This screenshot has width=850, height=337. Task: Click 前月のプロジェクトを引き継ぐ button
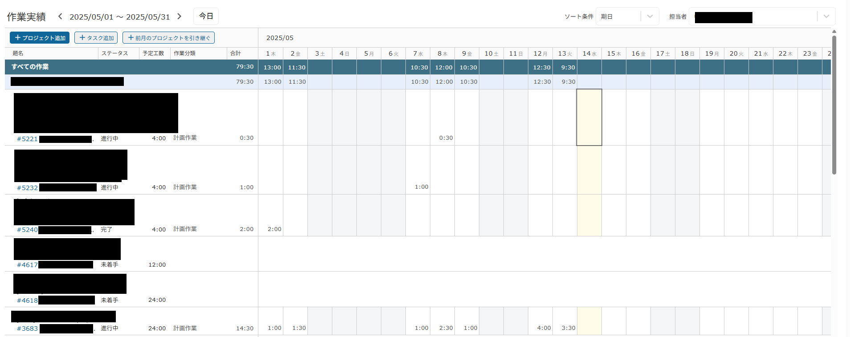click(x=168, y=38)
